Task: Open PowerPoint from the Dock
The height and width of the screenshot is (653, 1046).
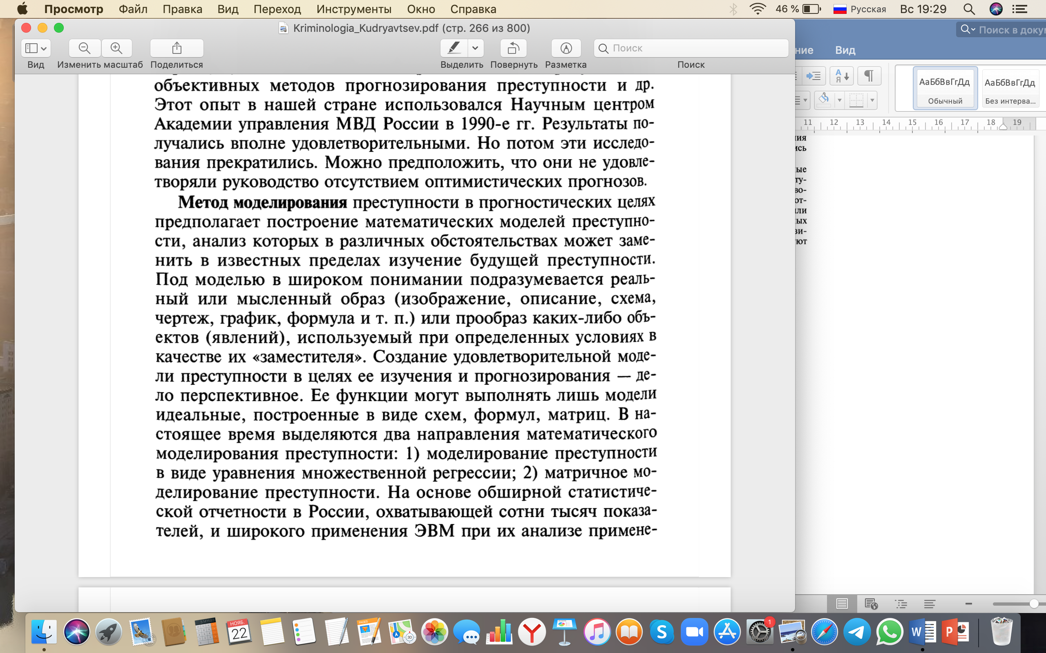Action: [x=954, y=631]
